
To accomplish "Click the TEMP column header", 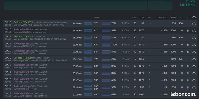I will point(97,18).
